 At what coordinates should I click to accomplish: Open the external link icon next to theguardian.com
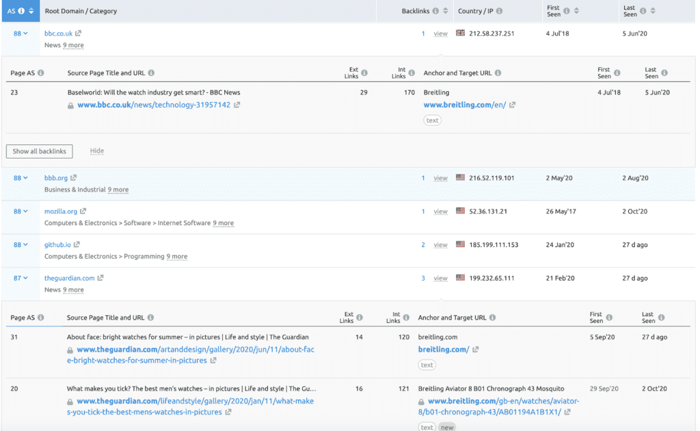(x=100, y=278)
